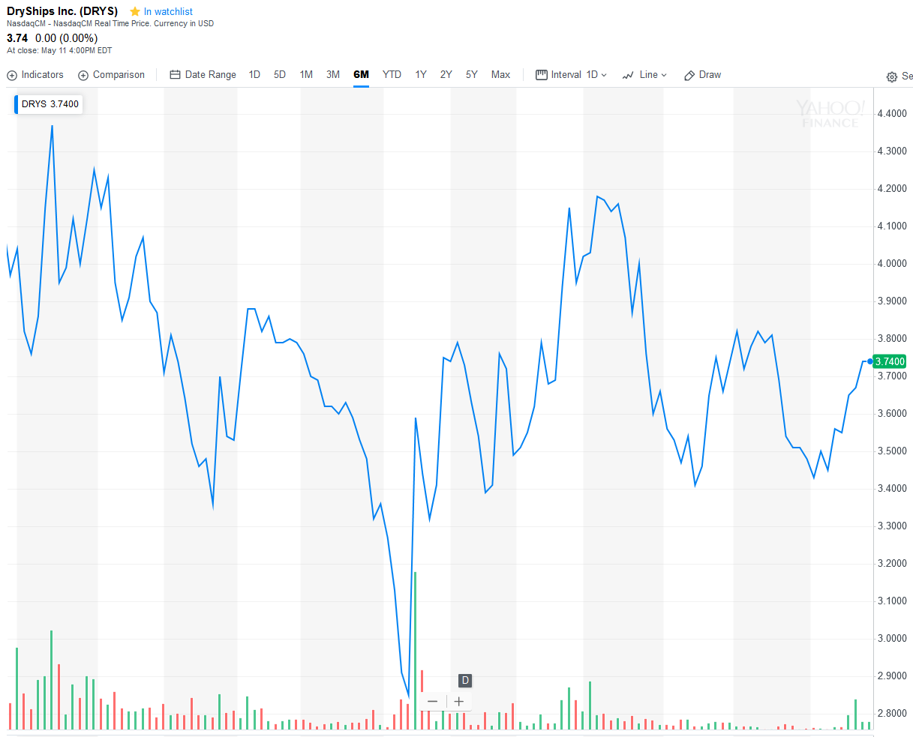Viewport: 913px width, 737px height.
Task: Click the At close May 11 text
Action: tap(59, 51)
